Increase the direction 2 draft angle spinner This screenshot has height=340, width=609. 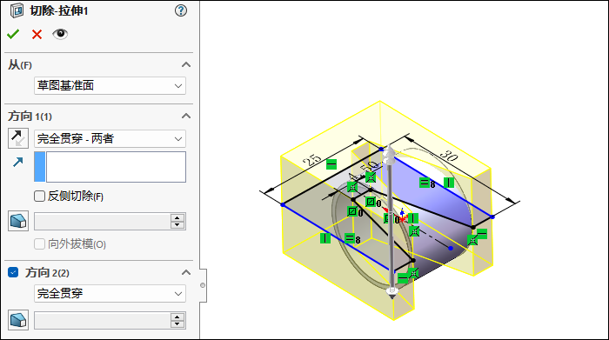tap(177, 317)
